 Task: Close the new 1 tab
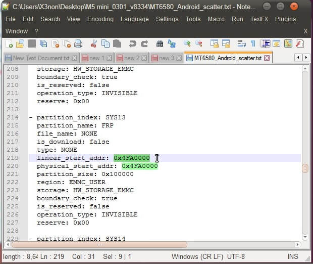pyautogui.click(x=109, y=58)
